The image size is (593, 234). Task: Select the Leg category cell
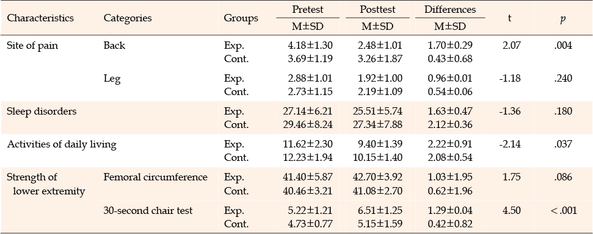tap(112, 79)
